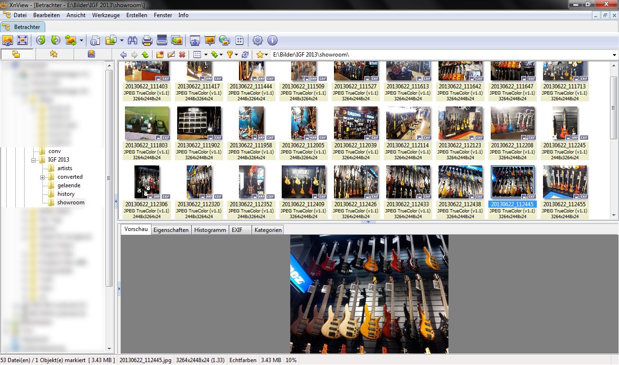Image resolution: width=619 pixels, height=365 pixels.
Task: Open the browser view toolbar icon
Action: pos(8,40)
